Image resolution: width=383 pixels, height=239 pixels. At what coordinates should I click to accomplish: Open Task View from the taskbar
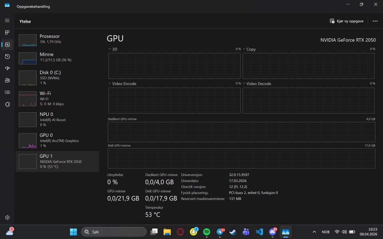pos(154,232)
